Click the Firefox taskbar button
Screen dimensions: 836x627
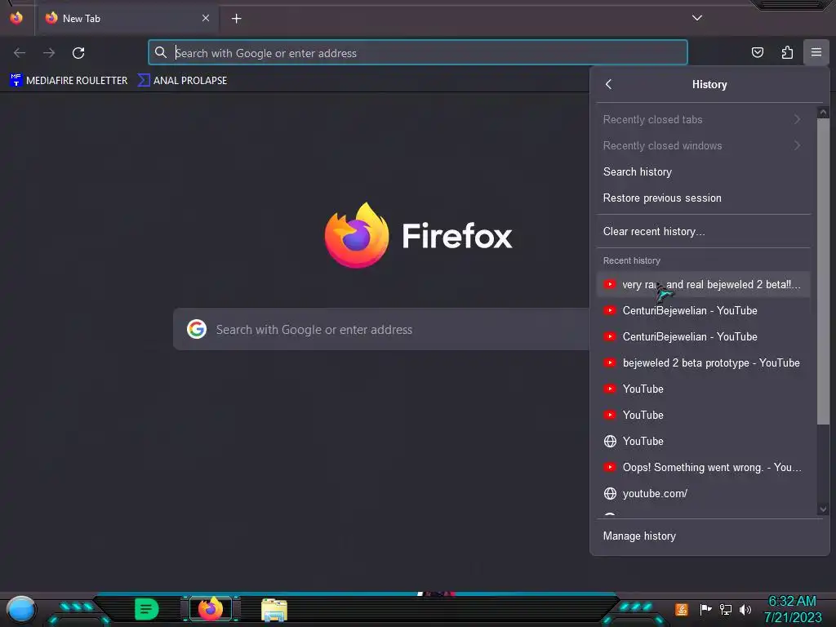(x=211, y=609)
